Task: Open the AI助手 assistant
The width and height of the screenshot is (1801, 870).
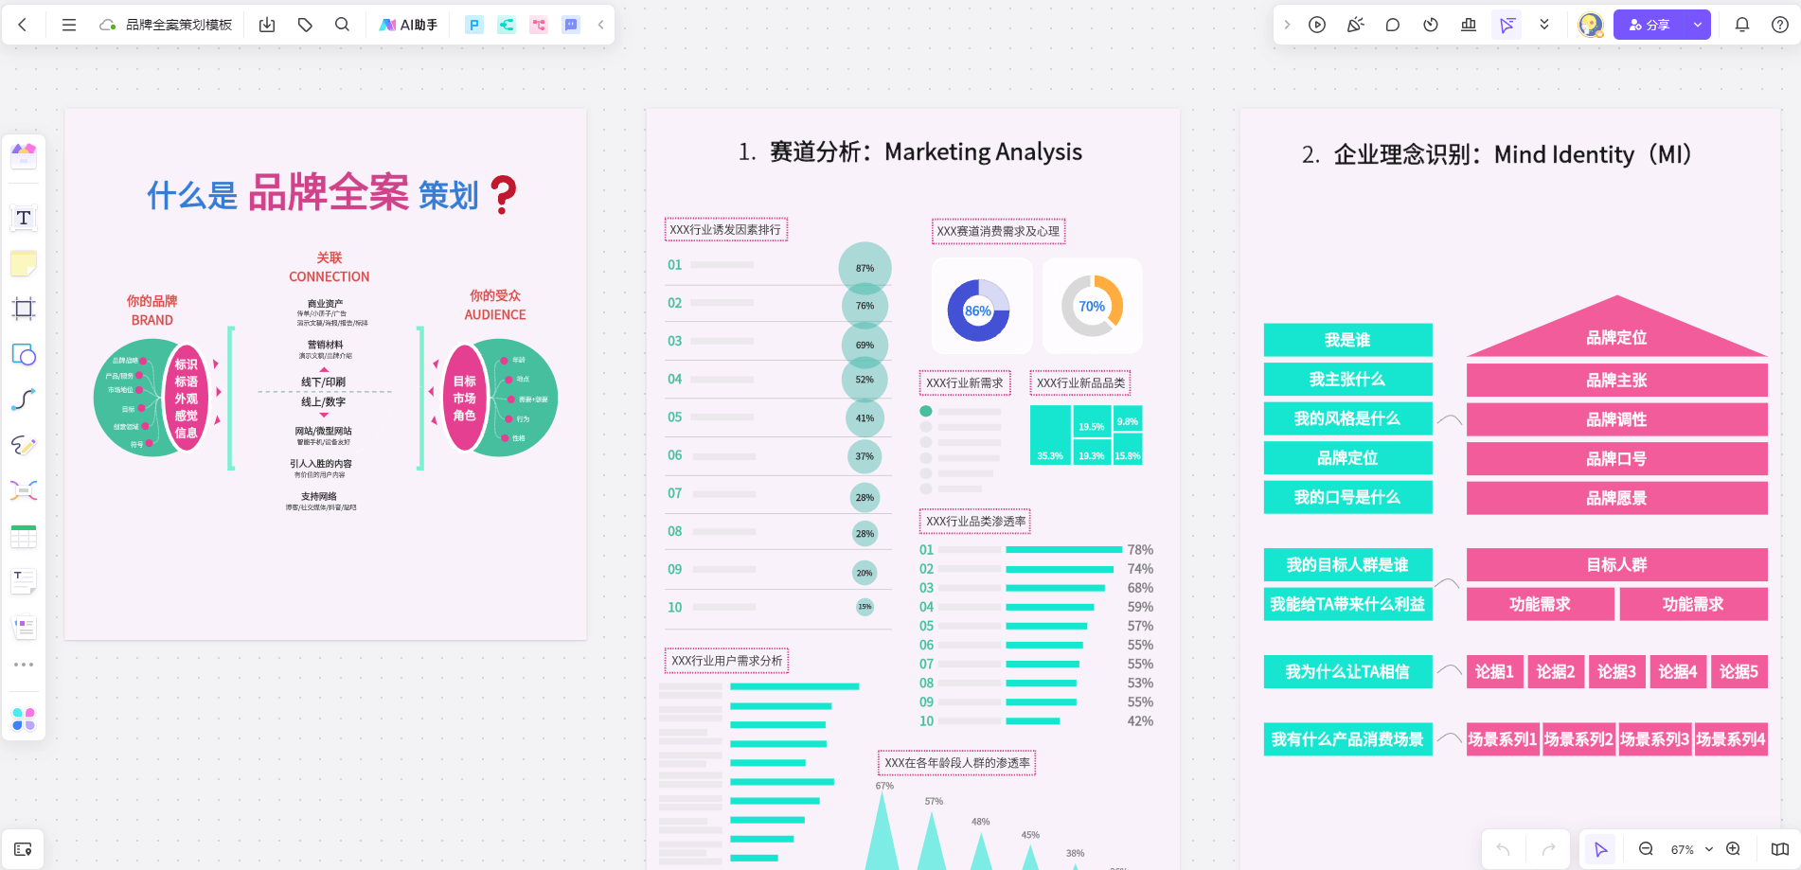Action: [x=408, y=25]
